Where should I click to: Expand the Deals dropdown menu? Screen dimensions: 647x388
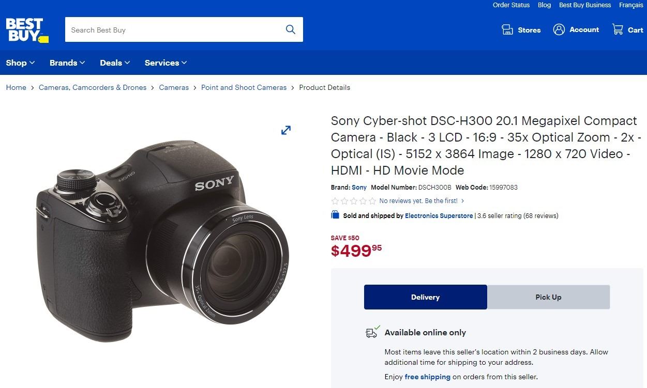click(x=115, y=63)
